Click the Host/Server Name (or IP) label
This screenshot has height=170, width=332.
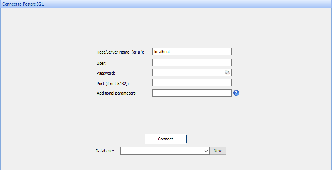pyautogui.click(x=120, y=52)
